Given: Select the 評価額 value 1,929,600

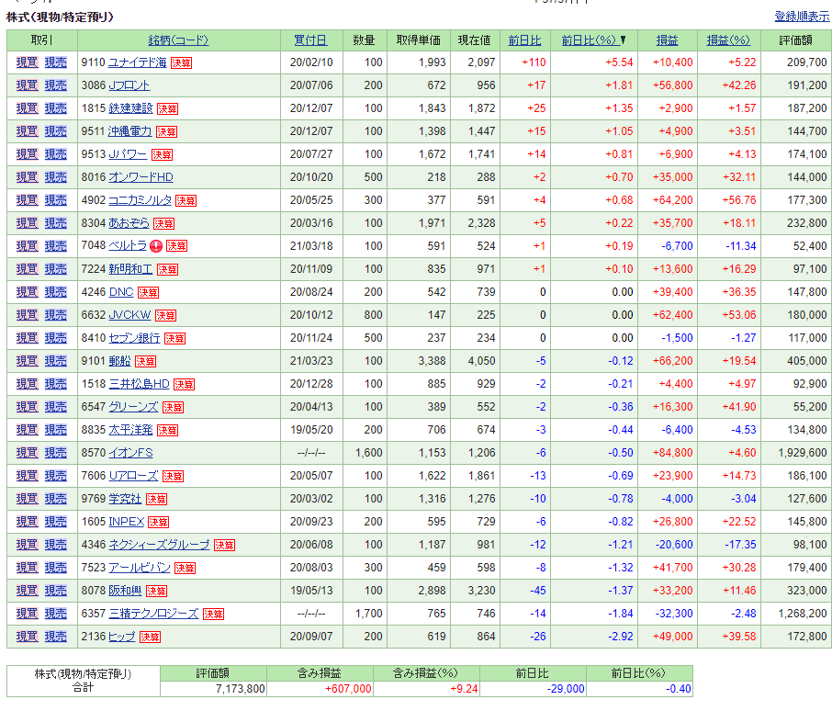Looking at the screenshot, I should click(x=803, y=453).
